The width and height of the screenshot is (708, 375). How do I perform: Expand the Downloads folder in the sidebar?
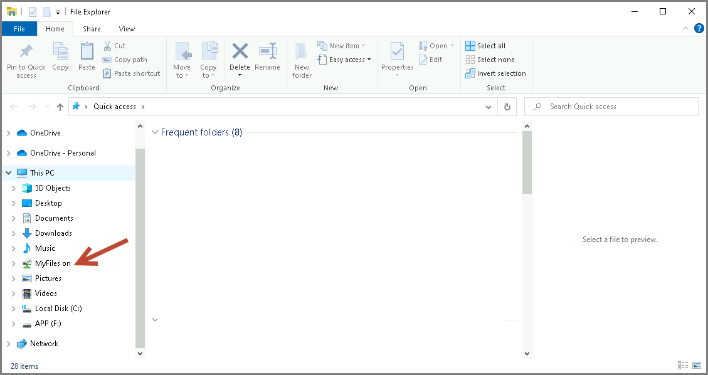click(14, 233)
